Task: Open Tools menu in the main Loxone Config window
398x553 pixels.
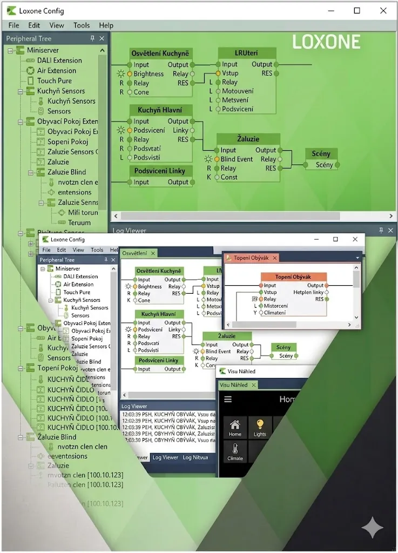Action: (82, 25)
